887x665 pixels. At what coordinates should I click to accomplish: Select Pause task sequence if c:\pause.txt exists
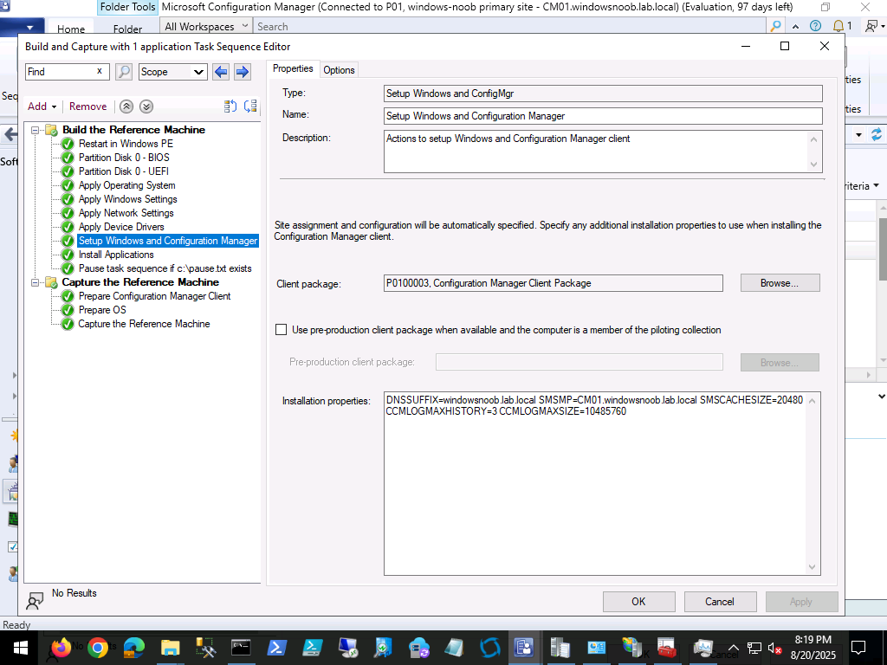click(165, 268)
